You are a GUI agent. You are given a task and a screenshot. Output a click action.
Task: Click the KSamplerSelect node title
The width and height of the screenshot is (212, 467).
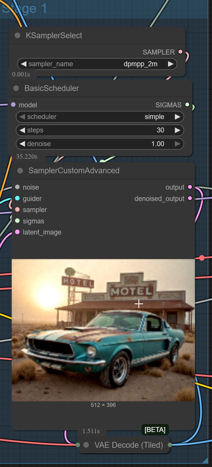pos(54,36)
